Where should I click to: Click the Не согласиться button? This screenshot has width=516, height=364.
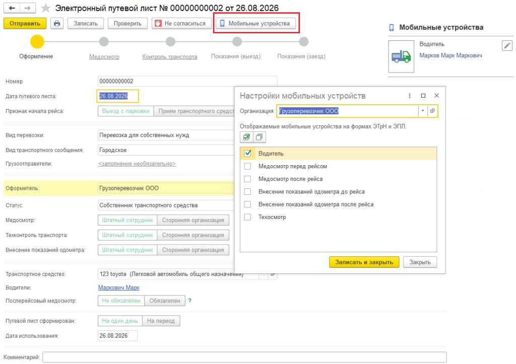coord(181,23)
